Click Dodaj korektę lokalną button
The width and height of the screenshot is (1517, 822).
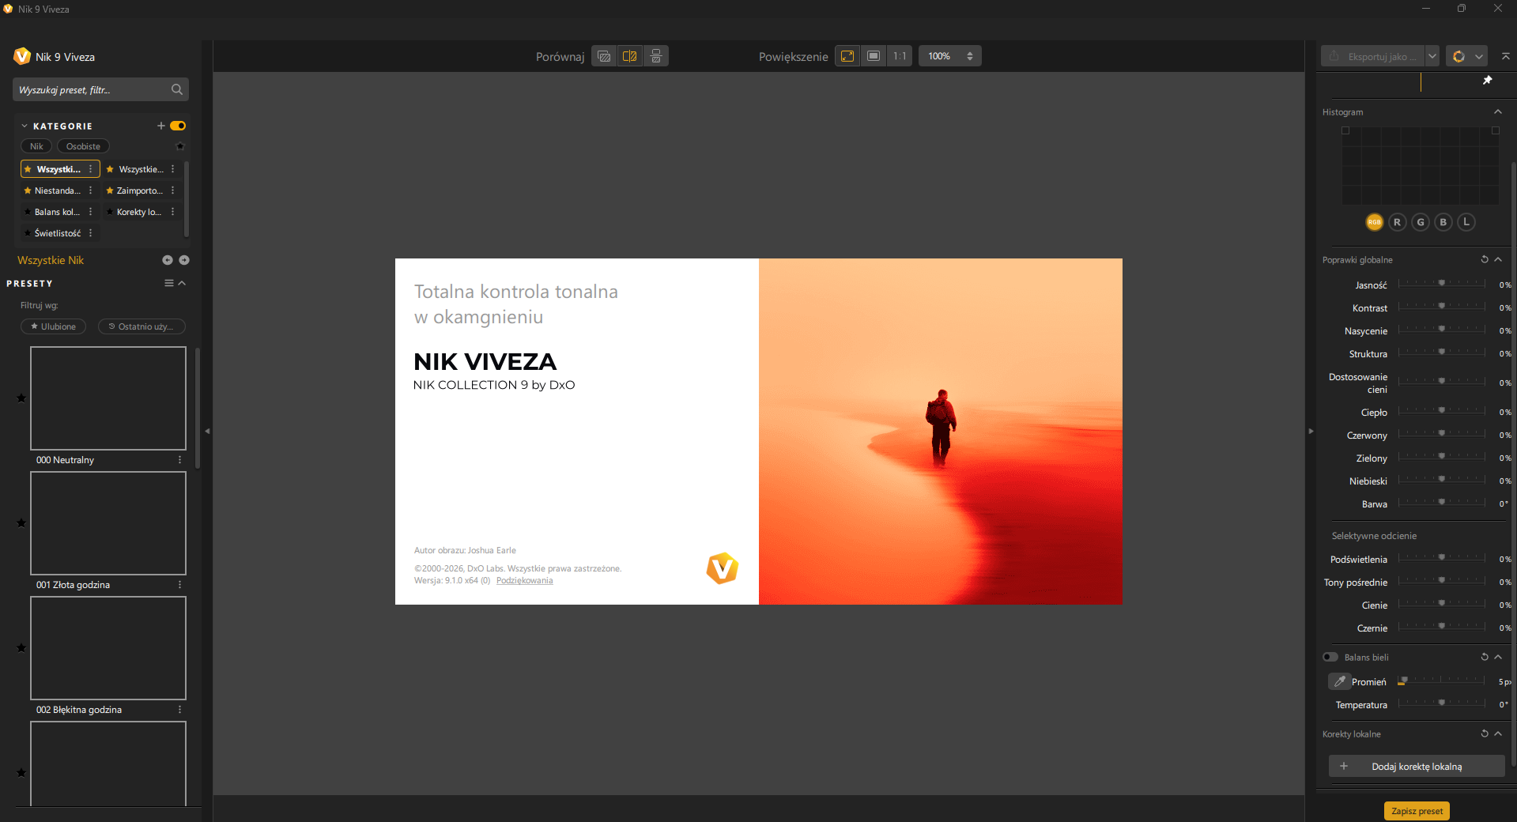1417,766
